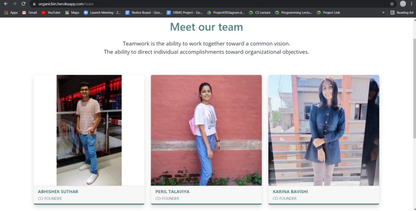The height and width of the screenshot is (211, 416).
Task: Open the Launch Meeting Zoom bookmark
Action: 102,12
